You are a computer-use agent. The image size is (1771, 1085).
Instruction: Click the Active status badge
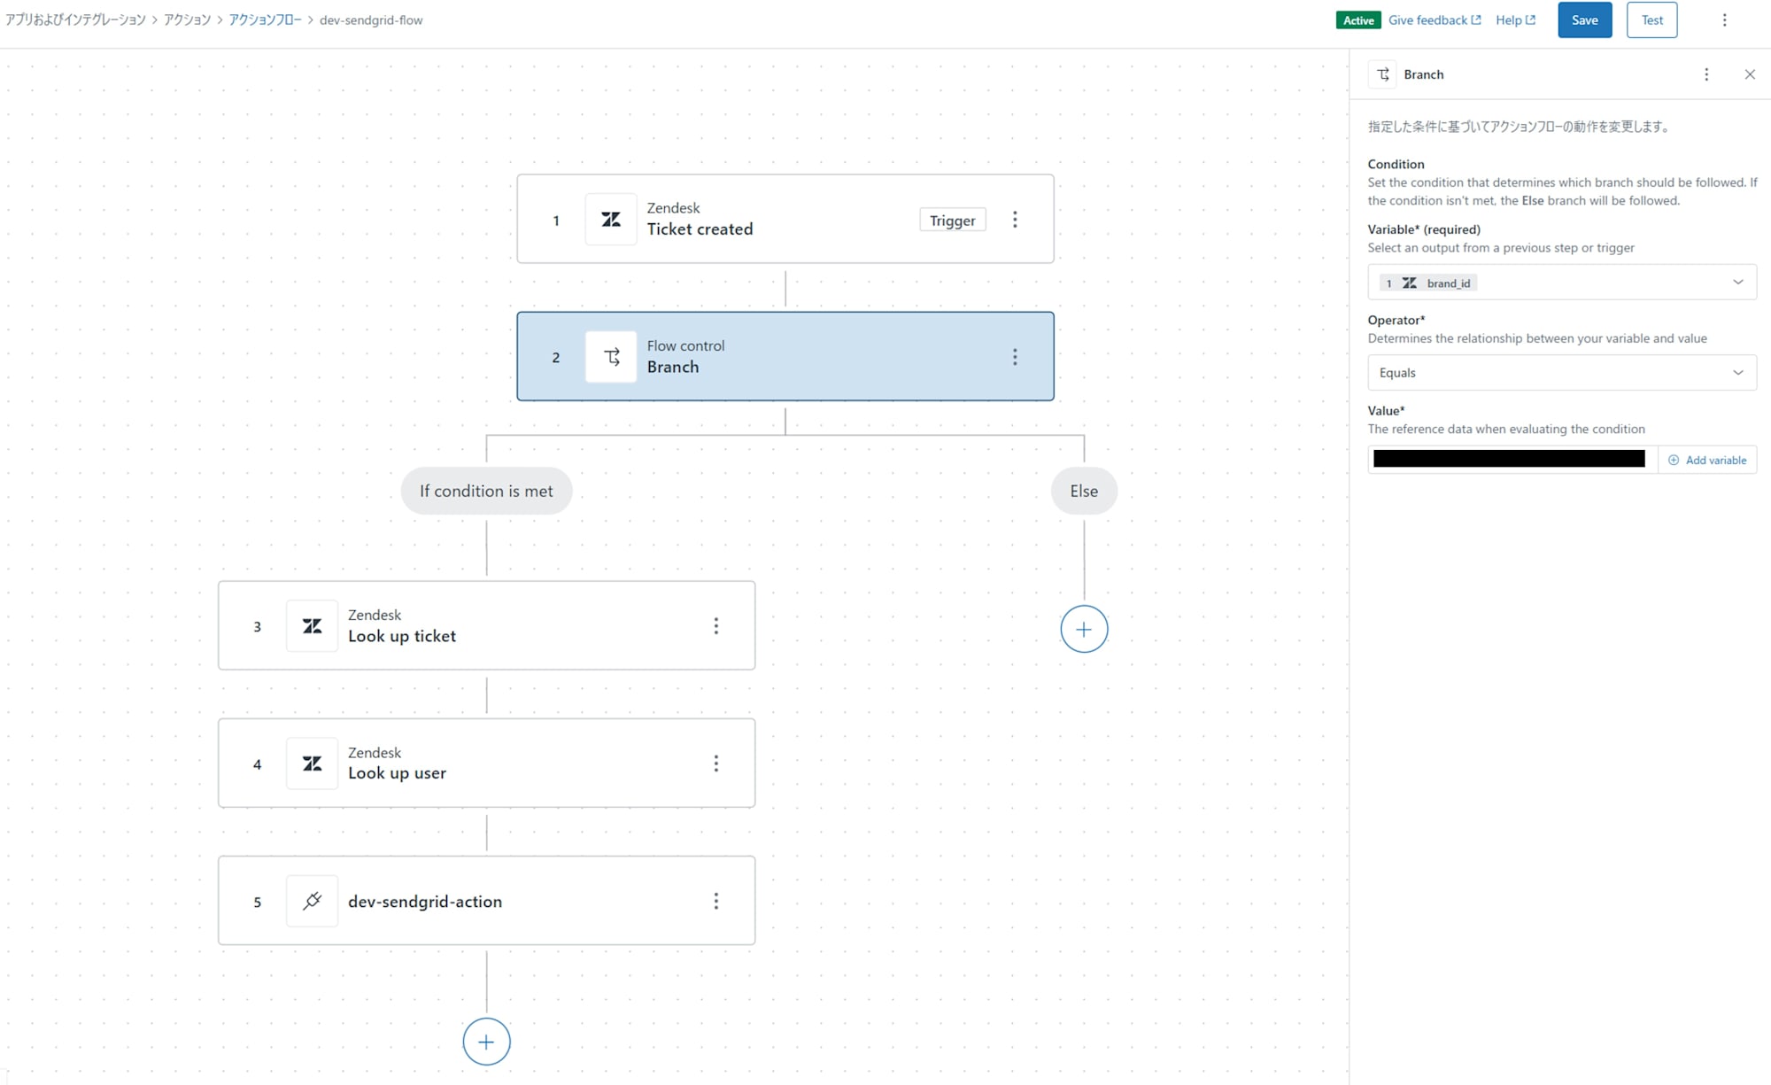pos(1358,20)
